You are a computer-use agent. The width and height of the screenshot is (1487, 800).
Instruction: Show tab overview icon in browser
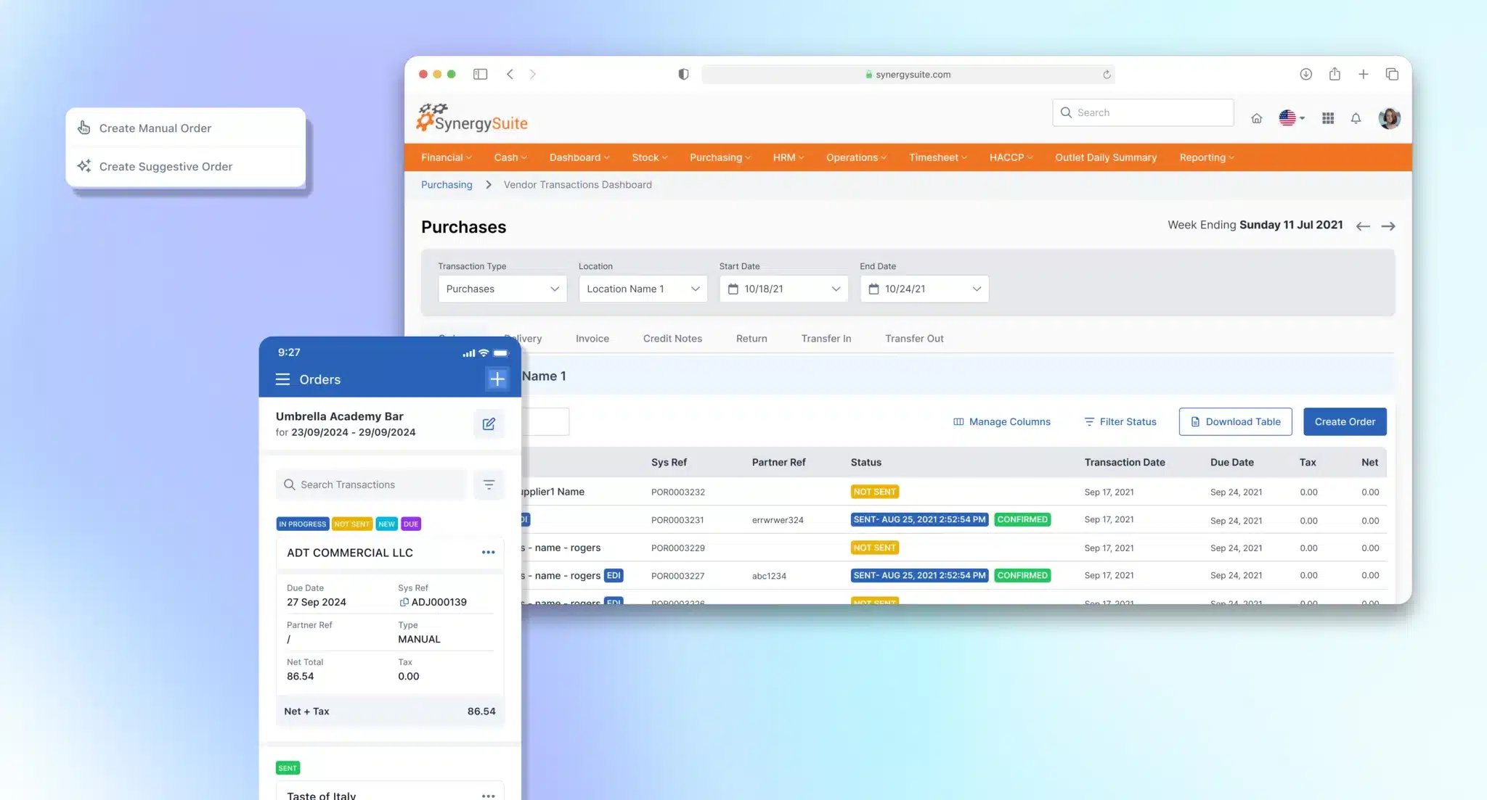tap(1392, 74)
